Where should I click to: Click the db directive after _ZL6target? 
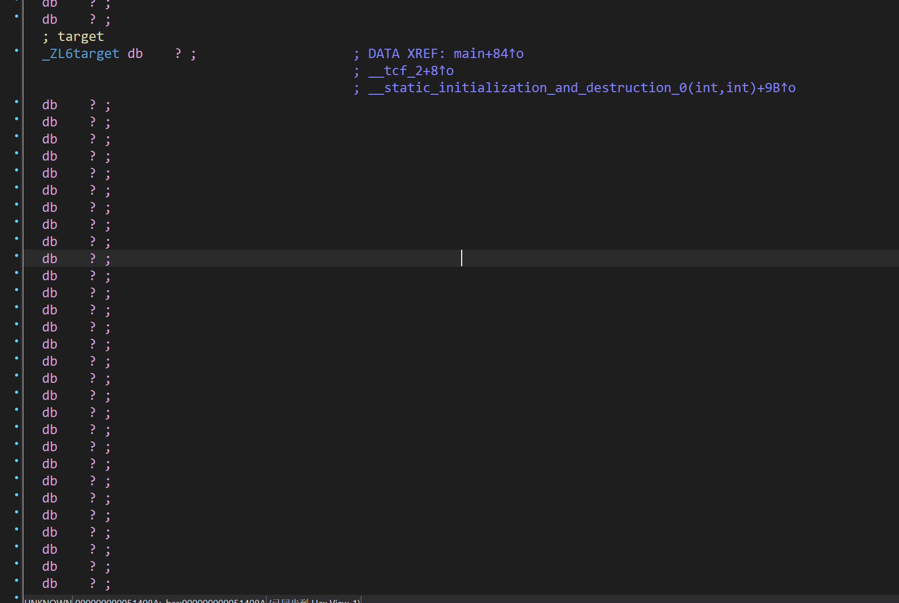point(135,54)
